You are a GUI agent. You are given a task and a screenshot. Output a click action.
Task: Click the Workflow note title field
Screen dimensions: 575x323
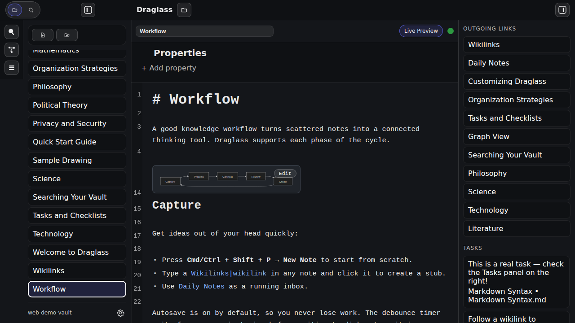tap(204, 31)
